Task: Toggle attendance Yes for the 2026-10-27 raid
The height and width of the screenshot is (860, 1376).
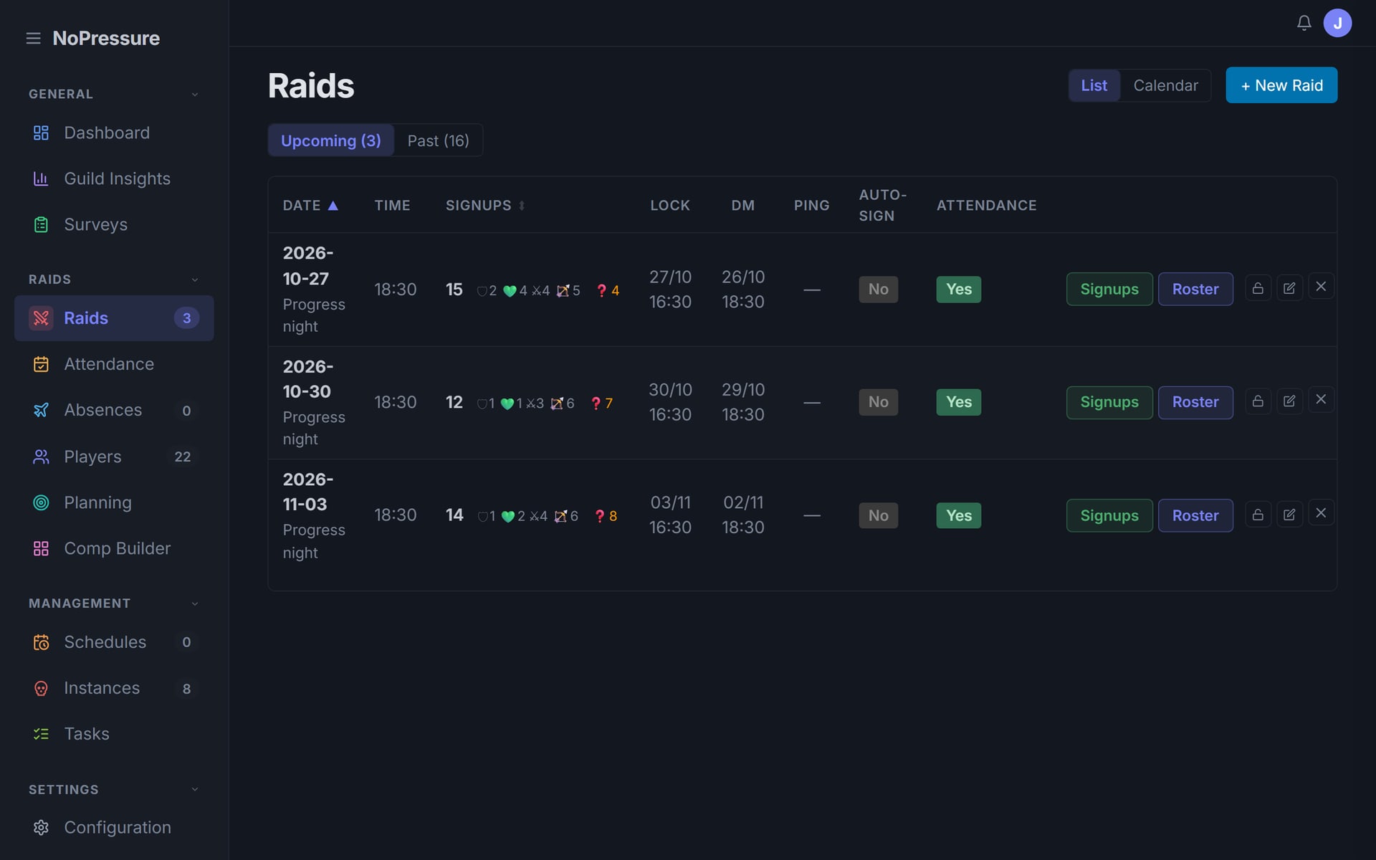Action: tap(958, 290)
